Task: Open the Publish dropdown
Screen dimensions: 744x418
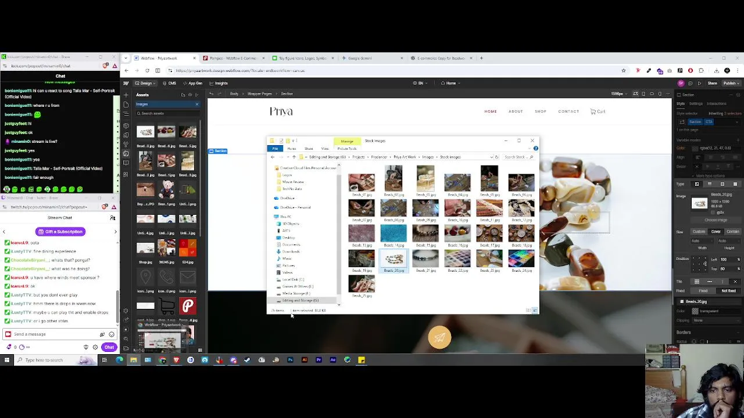Action: coord(731,83)
